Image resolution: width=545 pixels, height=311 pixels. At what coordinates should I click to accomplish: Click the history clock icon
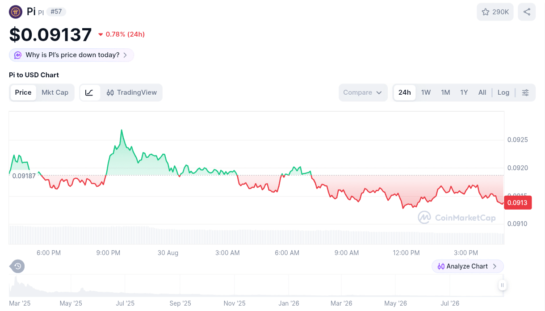17,266
